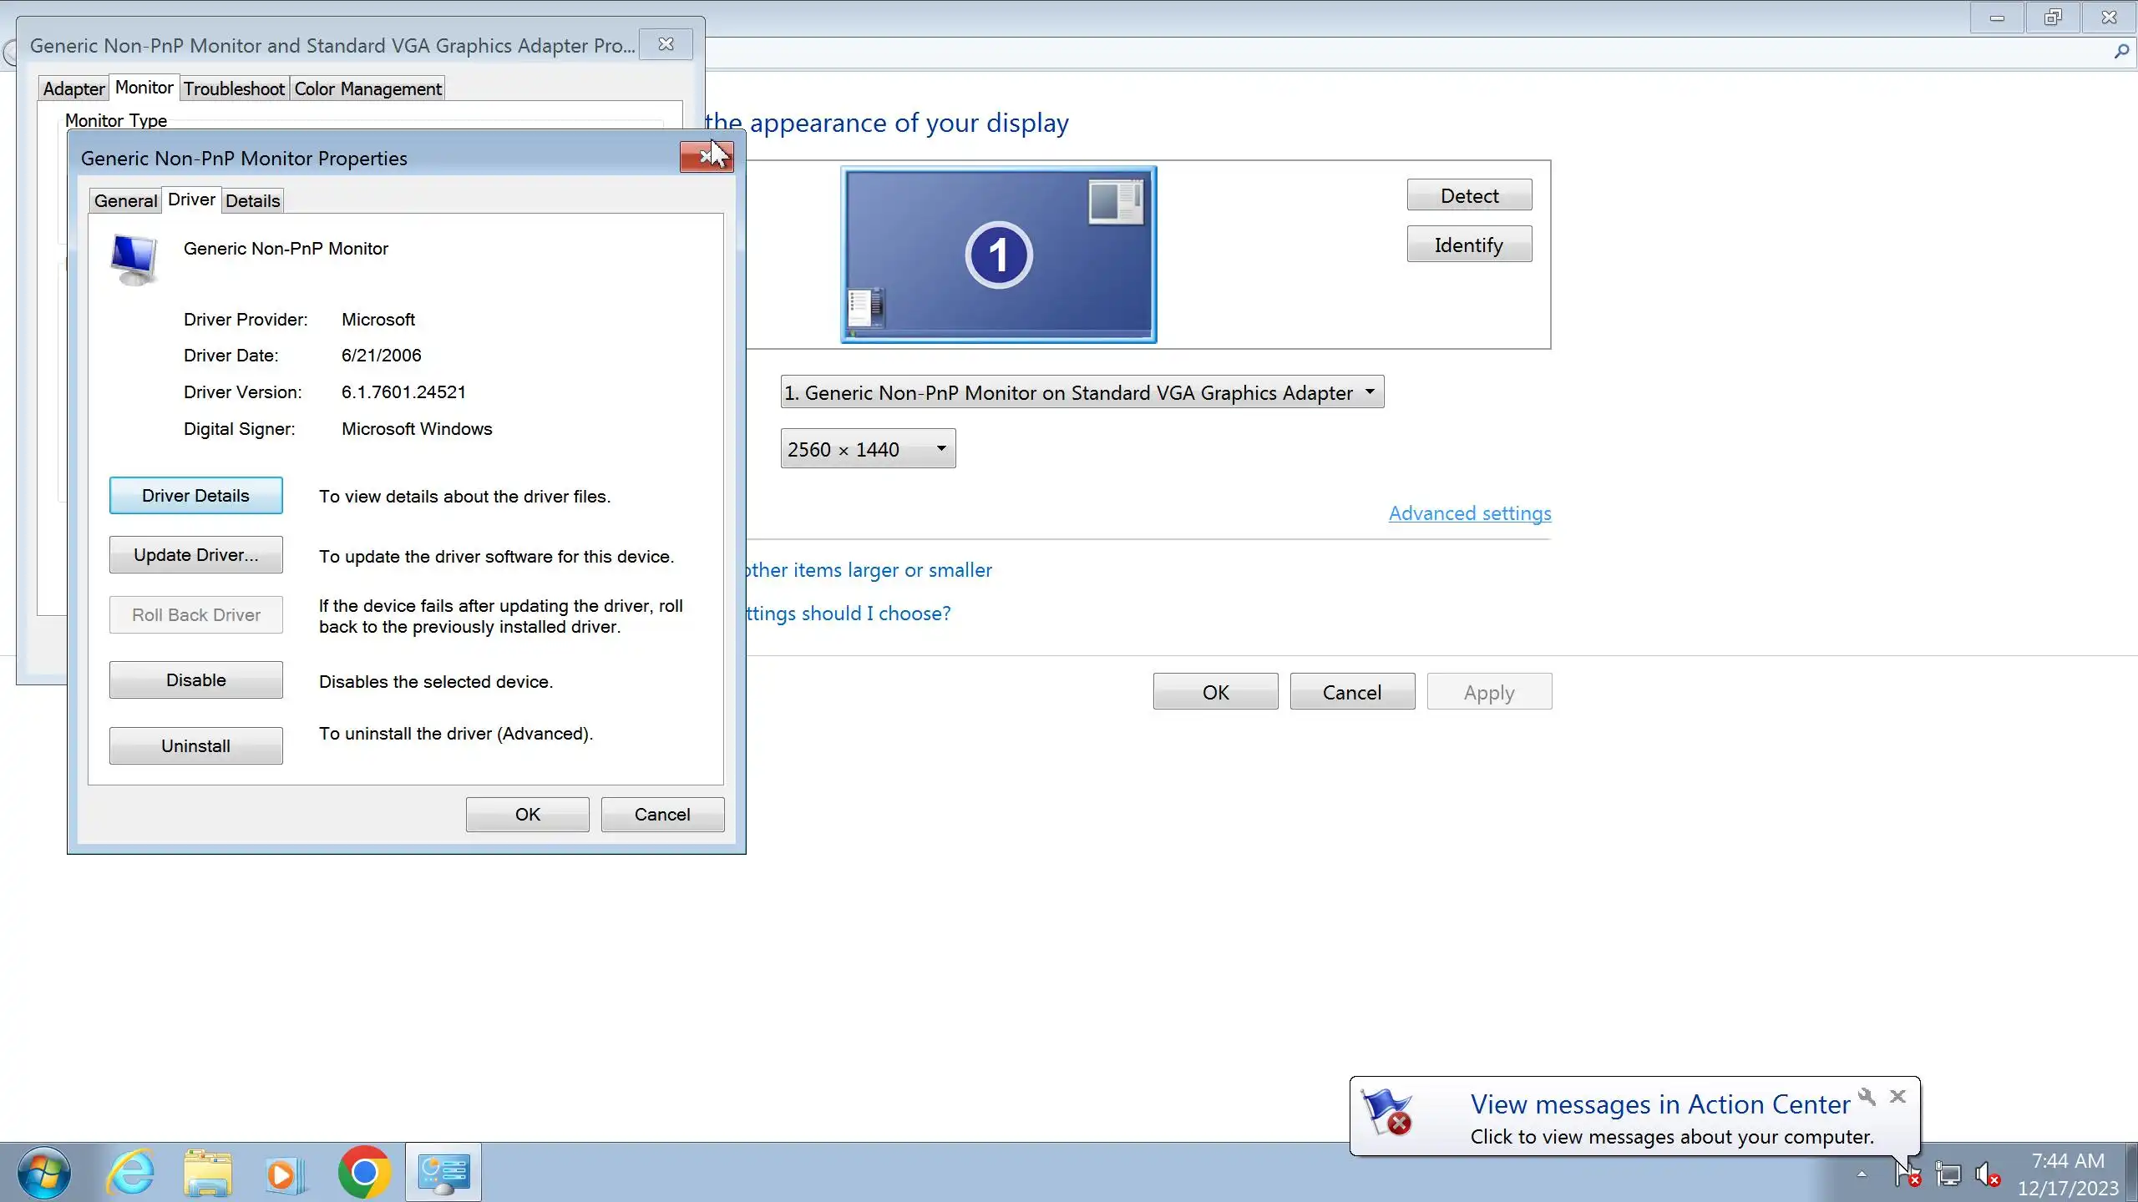2138x1202 pixels.
Task: Switch to the General tab
Action: click(x=125, y=200)
